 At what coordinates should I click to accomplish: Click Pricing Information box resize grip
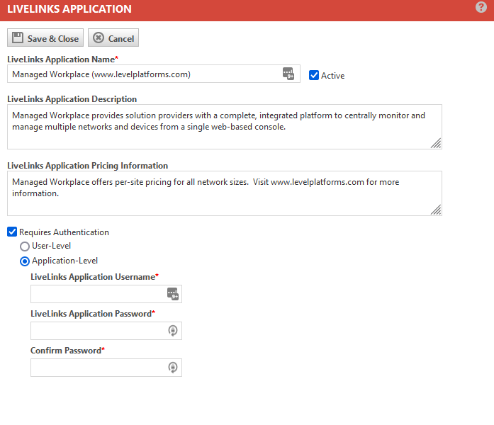point(436,210)
